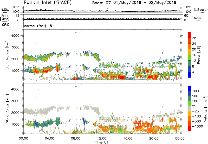The height and width of the screenshot is (144, 208).
Task: Click the "Velocity [m s-1]" colorbar title
Action: [206, 108]
